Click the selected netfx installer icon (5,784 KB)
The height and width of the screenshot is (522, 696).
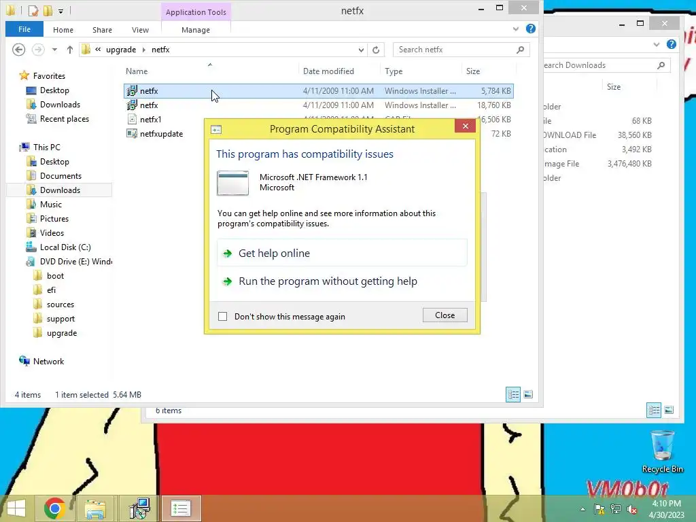point(132,91)
